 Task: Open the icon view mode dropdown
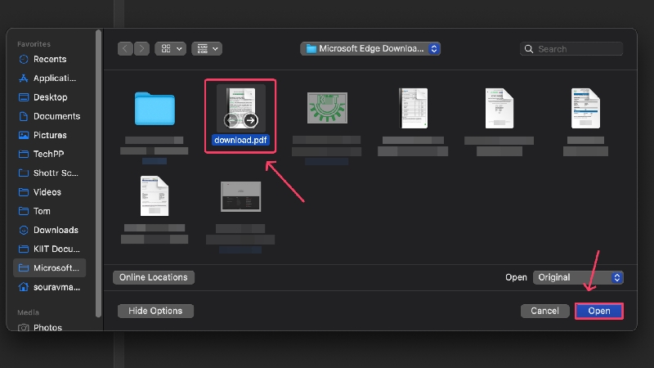(x=170, y=49)
